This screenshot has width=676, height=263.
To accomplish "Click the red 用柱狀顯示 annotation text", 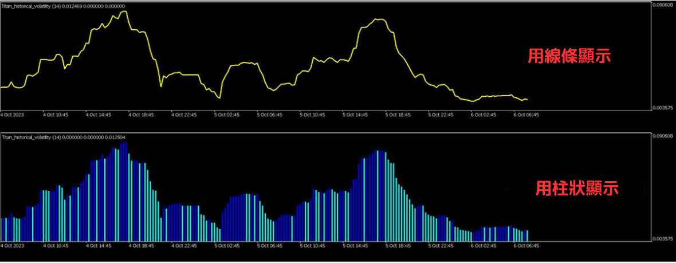I will (x=577, y=188).
